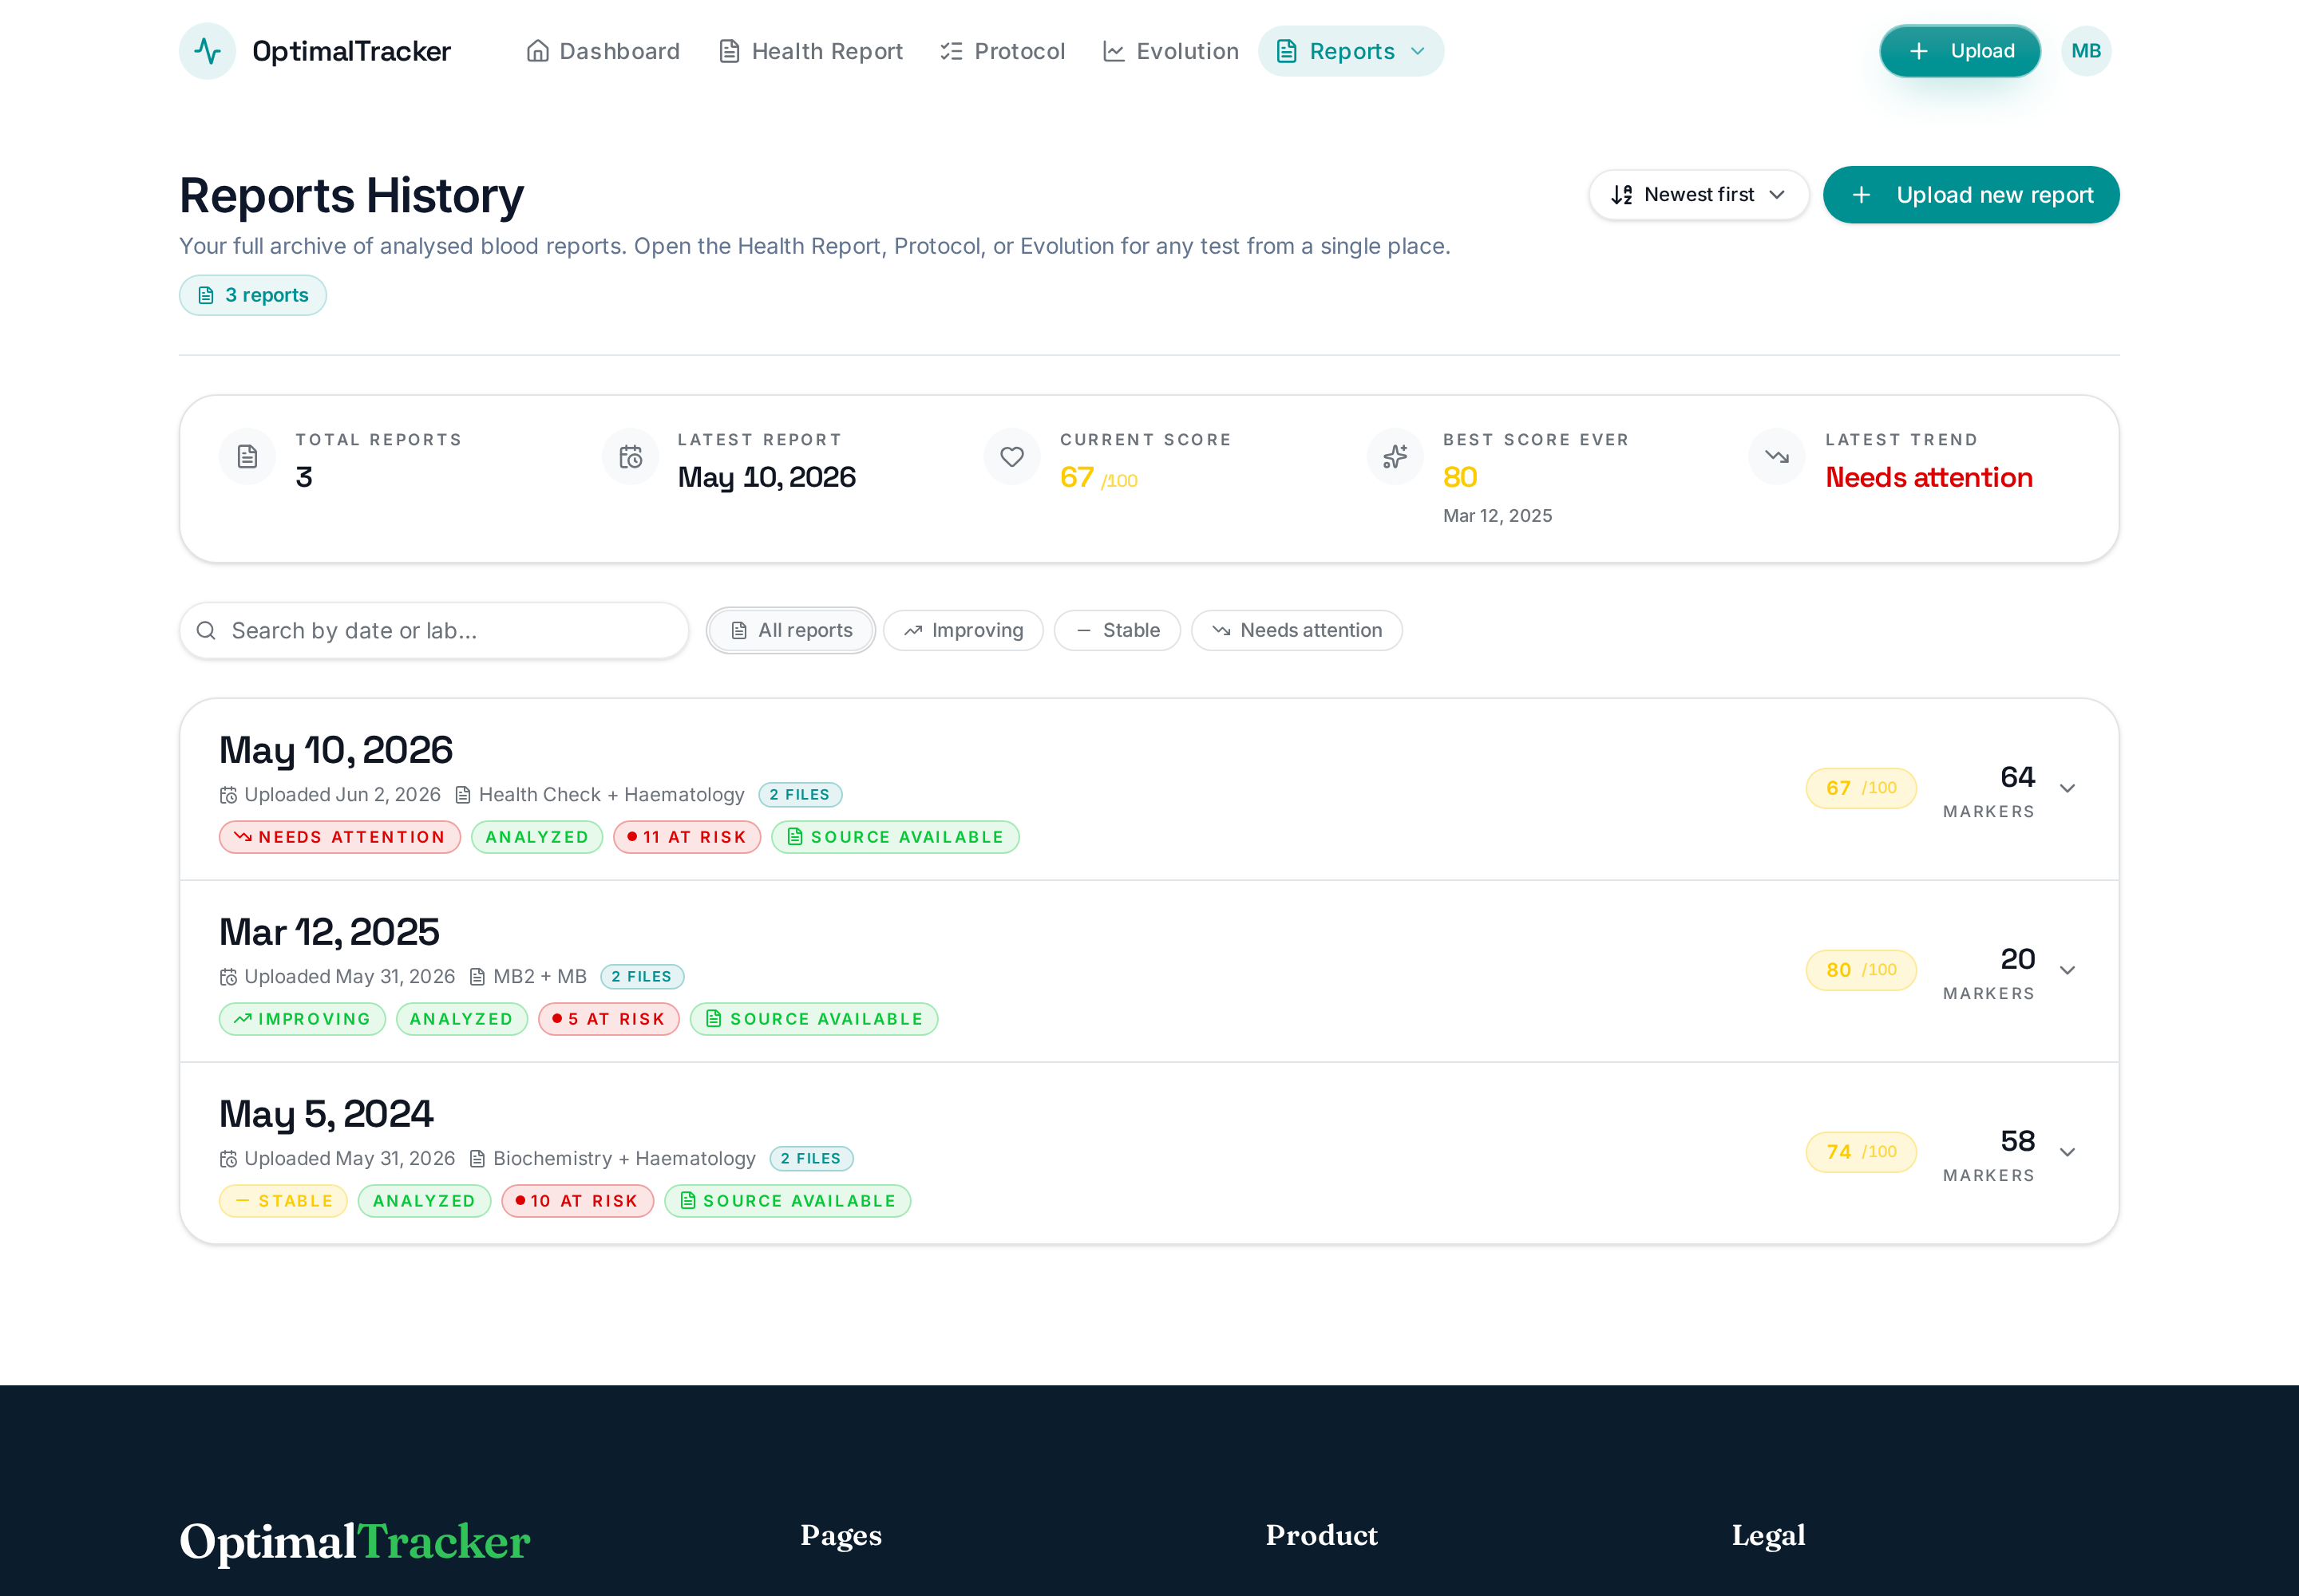Open the Reports nav dropdown
The width and height of the screenshot is (2299, 1596).
click(1351, 51)
